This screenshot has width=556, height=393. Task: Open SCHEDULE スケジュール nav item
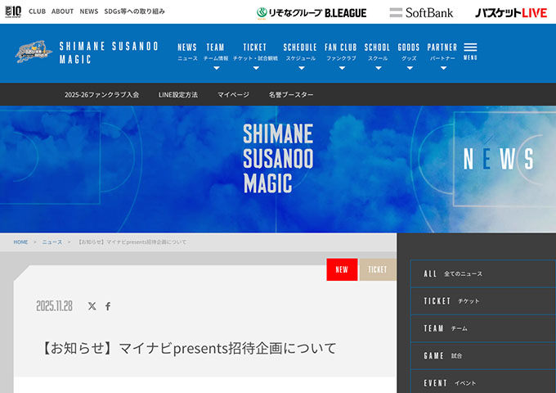[x=300, y=52]
